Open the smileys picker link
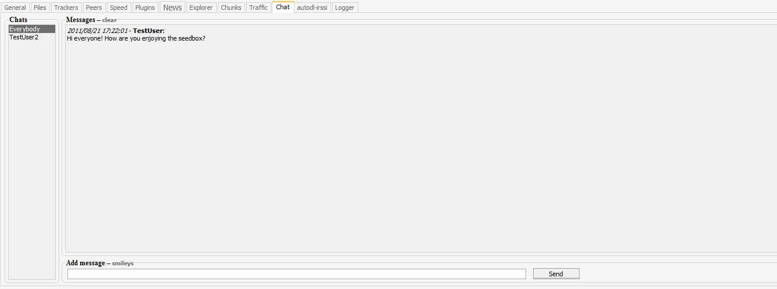Screen dimensions: 777x289 click(123, 264)
